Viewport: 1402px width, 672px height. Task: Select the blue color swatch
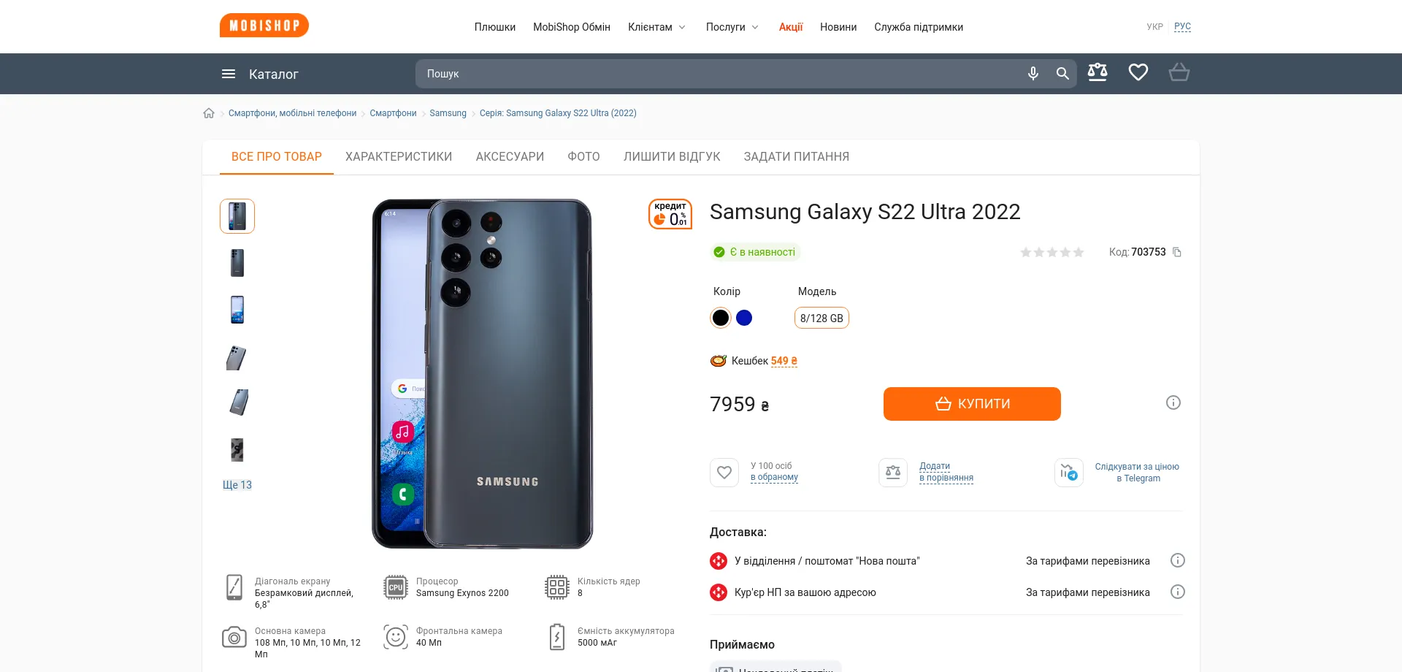[x=744, y=318]
